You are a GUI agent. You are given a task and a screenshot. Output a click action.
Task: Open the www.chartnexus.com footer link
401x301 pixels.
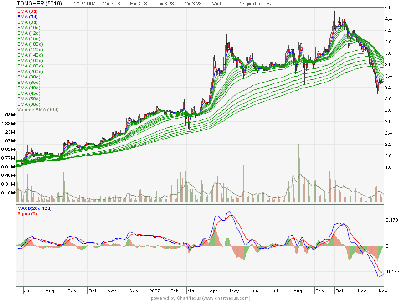click(226, 298)
